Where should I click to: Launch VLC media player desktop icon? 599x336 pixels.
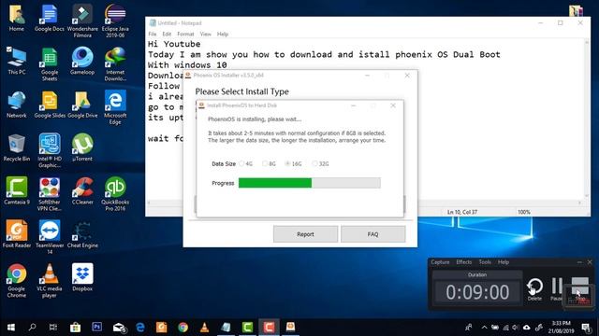click(x=50, y=281)
